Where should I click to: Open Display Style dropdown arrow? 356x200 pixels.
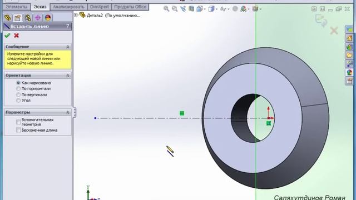pyautogui.click(x=216, y=9)
